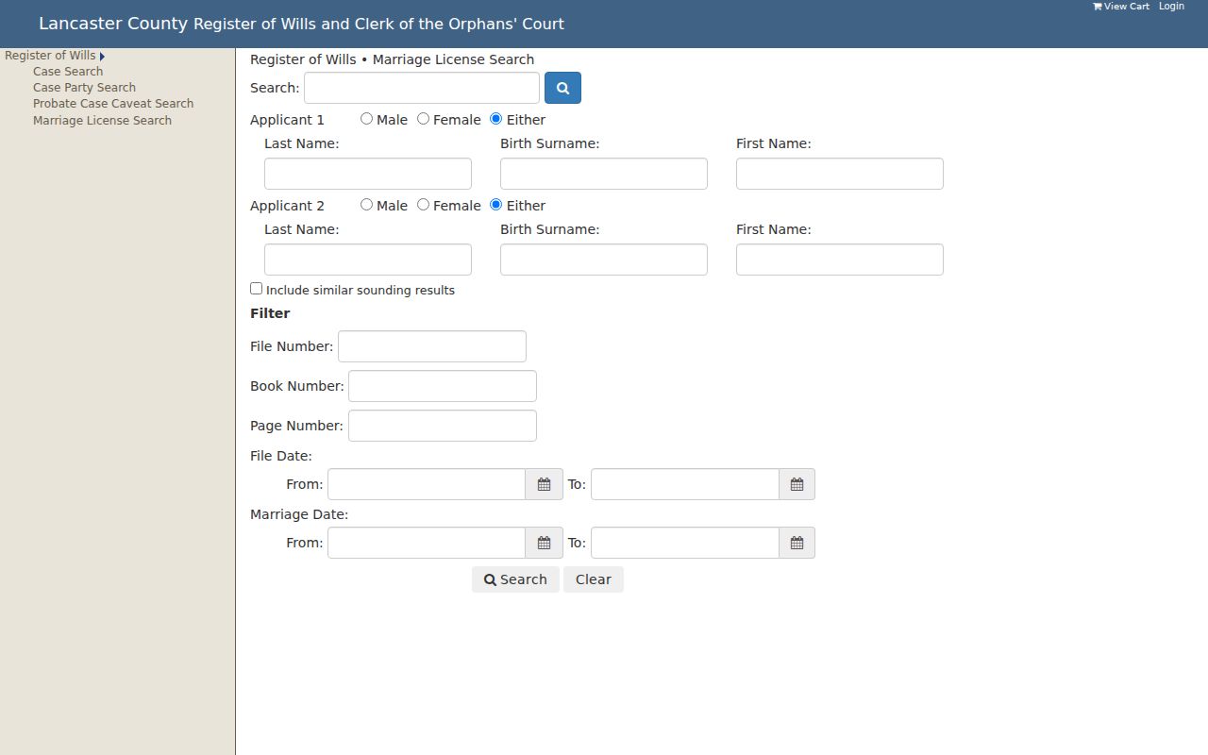The width and height of the screenshot is (1208, 755).
Task: Focus the File Number field
Action: tap(432, 346)
